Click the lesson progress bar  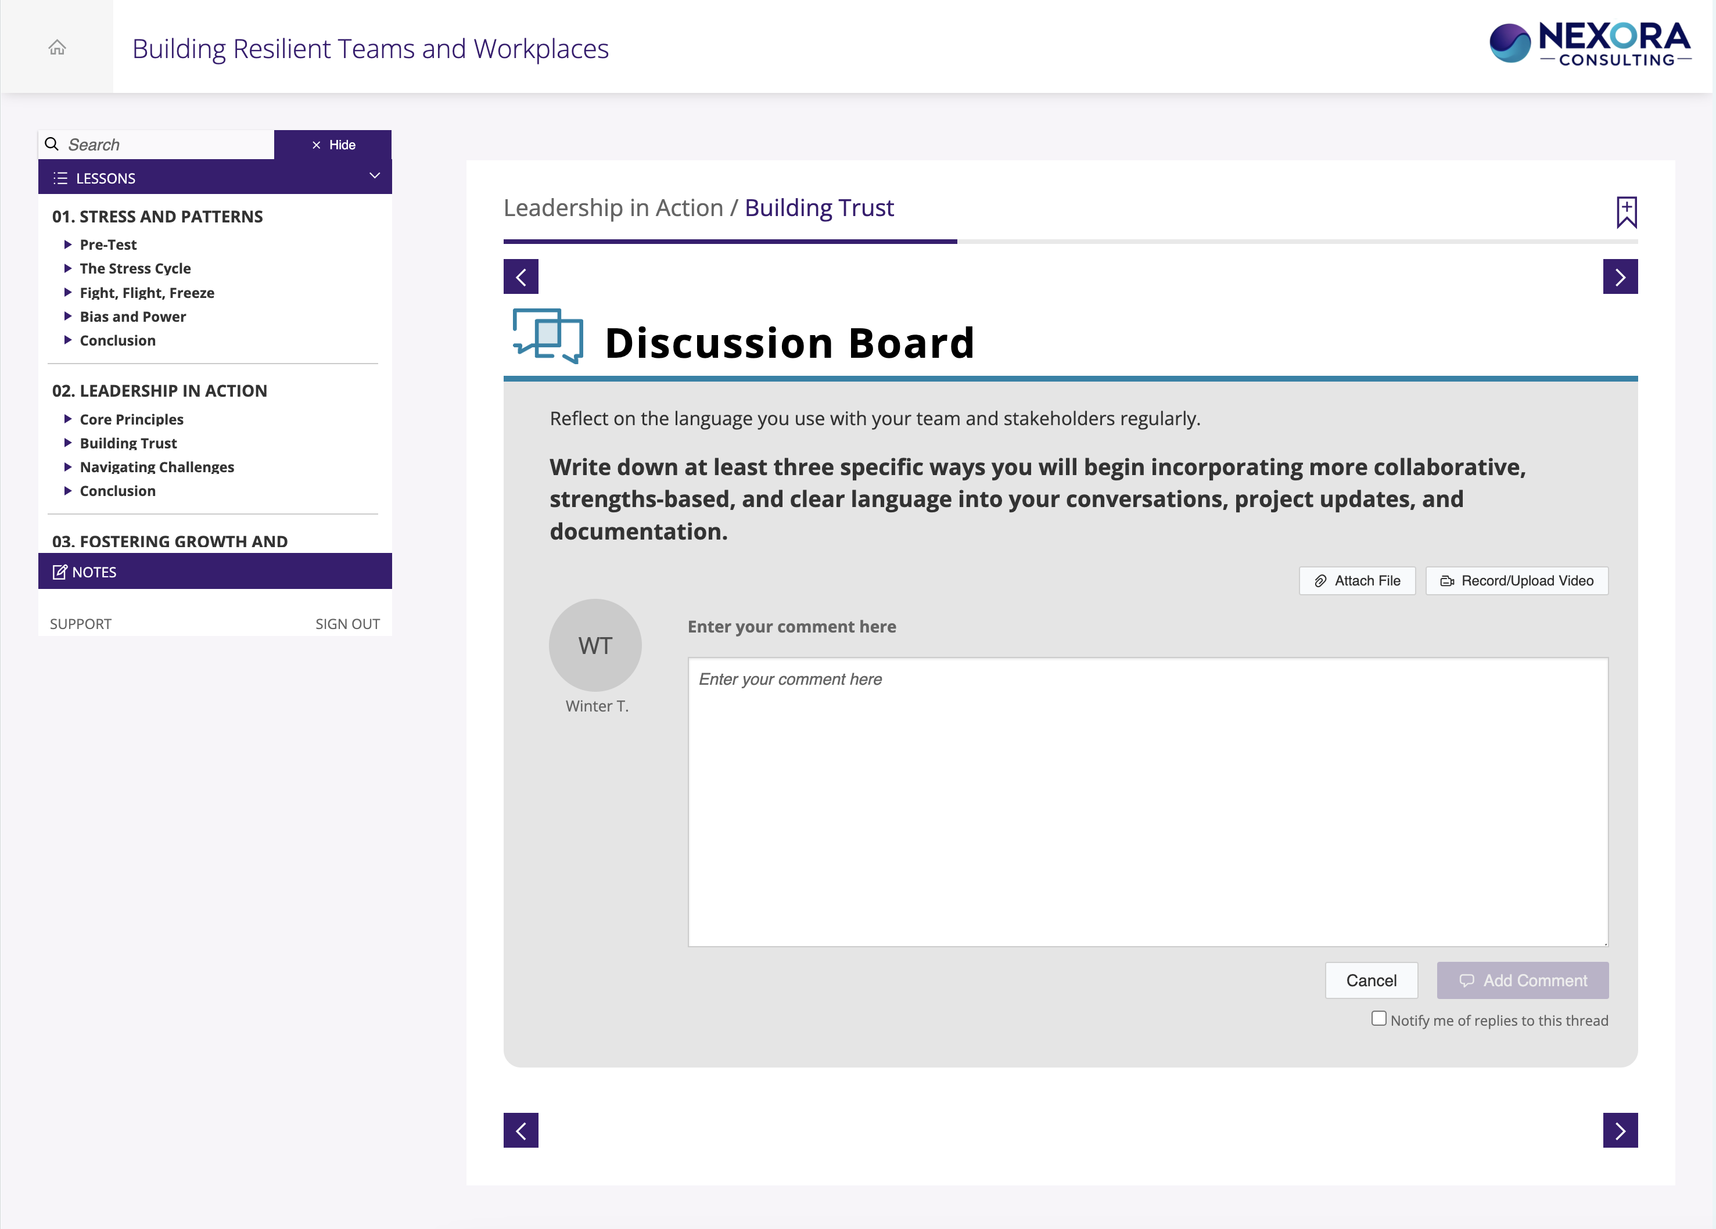click(x=1070, y=241)
